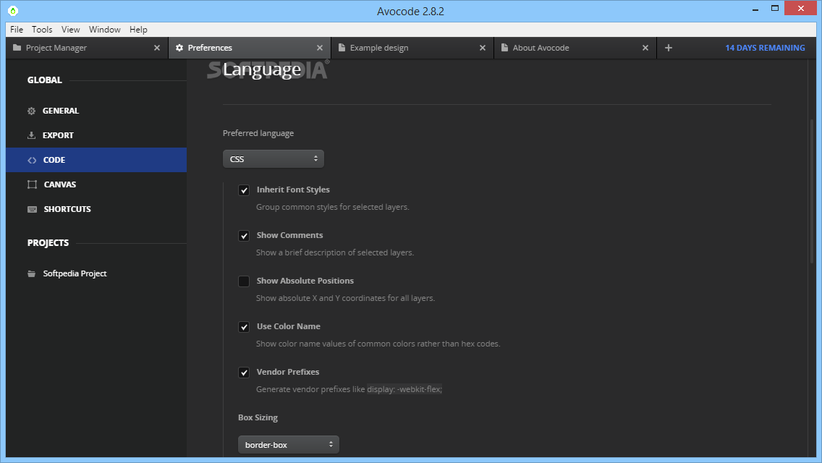Click the Inherit Font Styles label
822x463 pixels.
point(293,190)
